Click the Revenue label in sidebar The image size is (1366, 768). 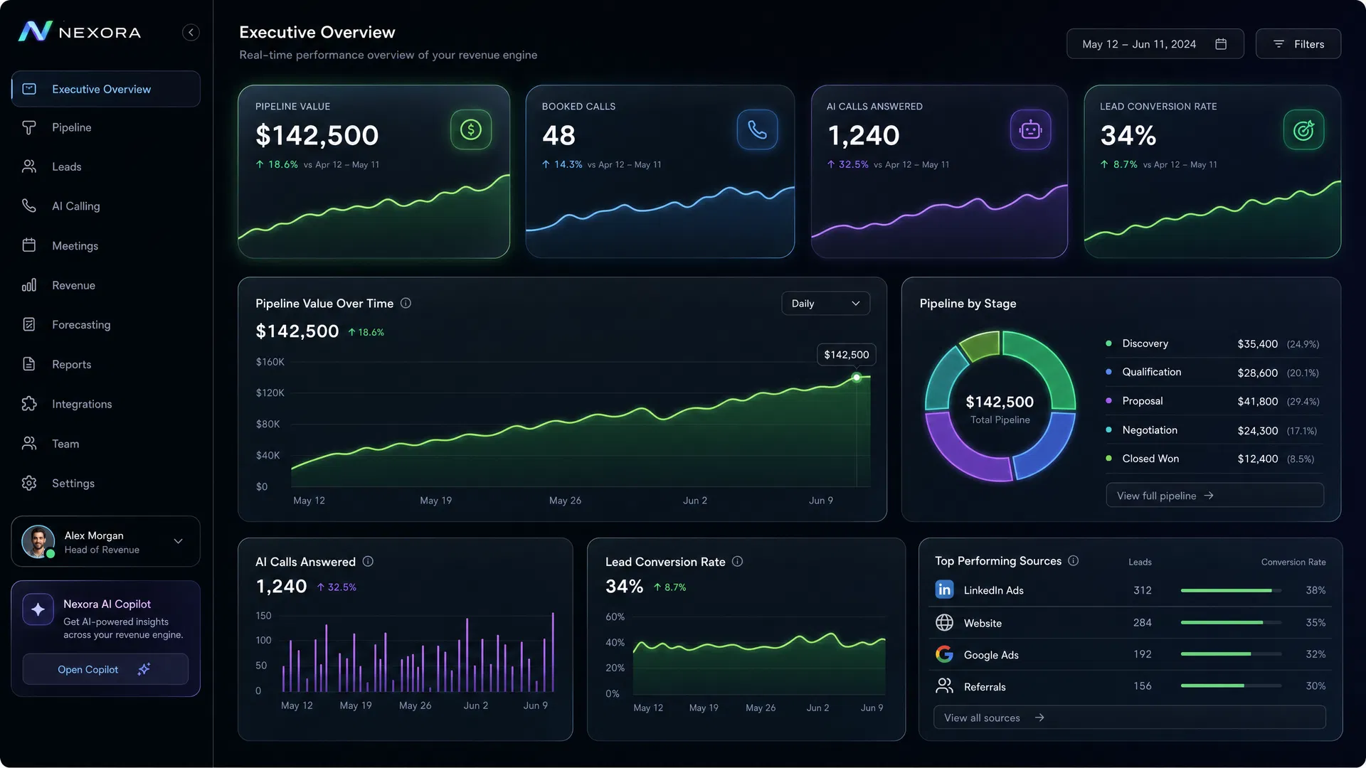point(73,285)
